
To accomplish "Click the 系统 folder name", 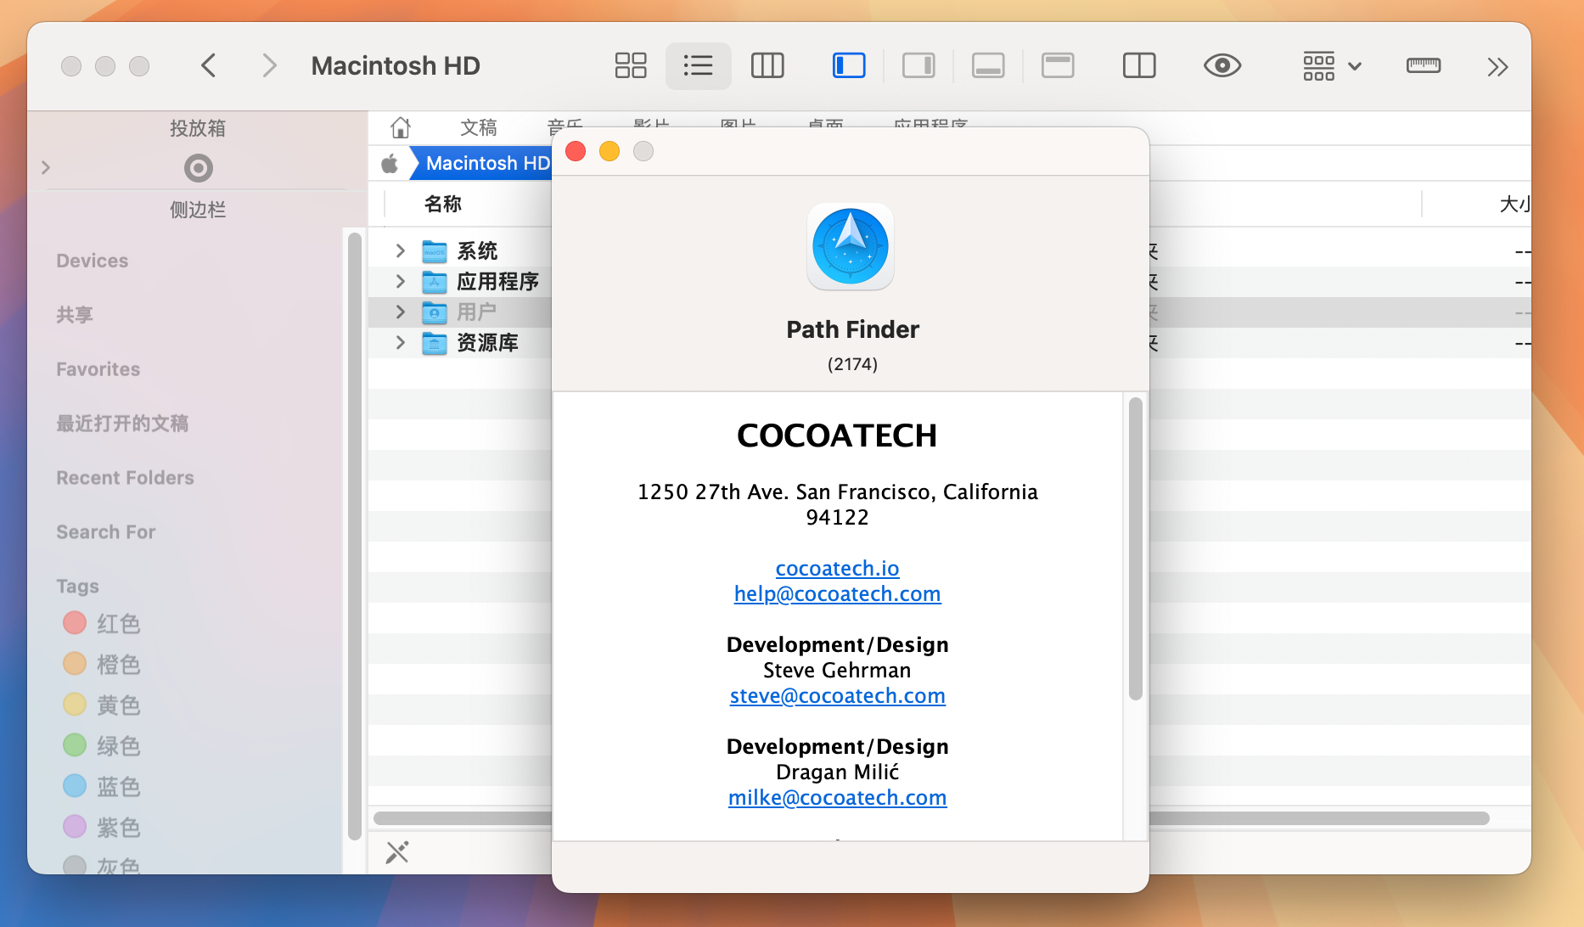I will click(x=478, y=251).
